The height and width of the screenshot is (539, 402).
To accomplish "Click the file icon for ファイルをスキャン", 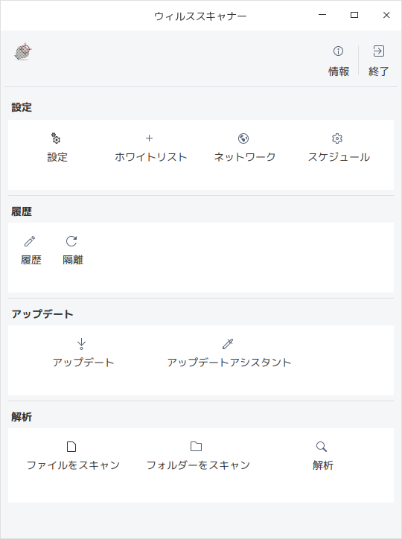I will point(71,447).
